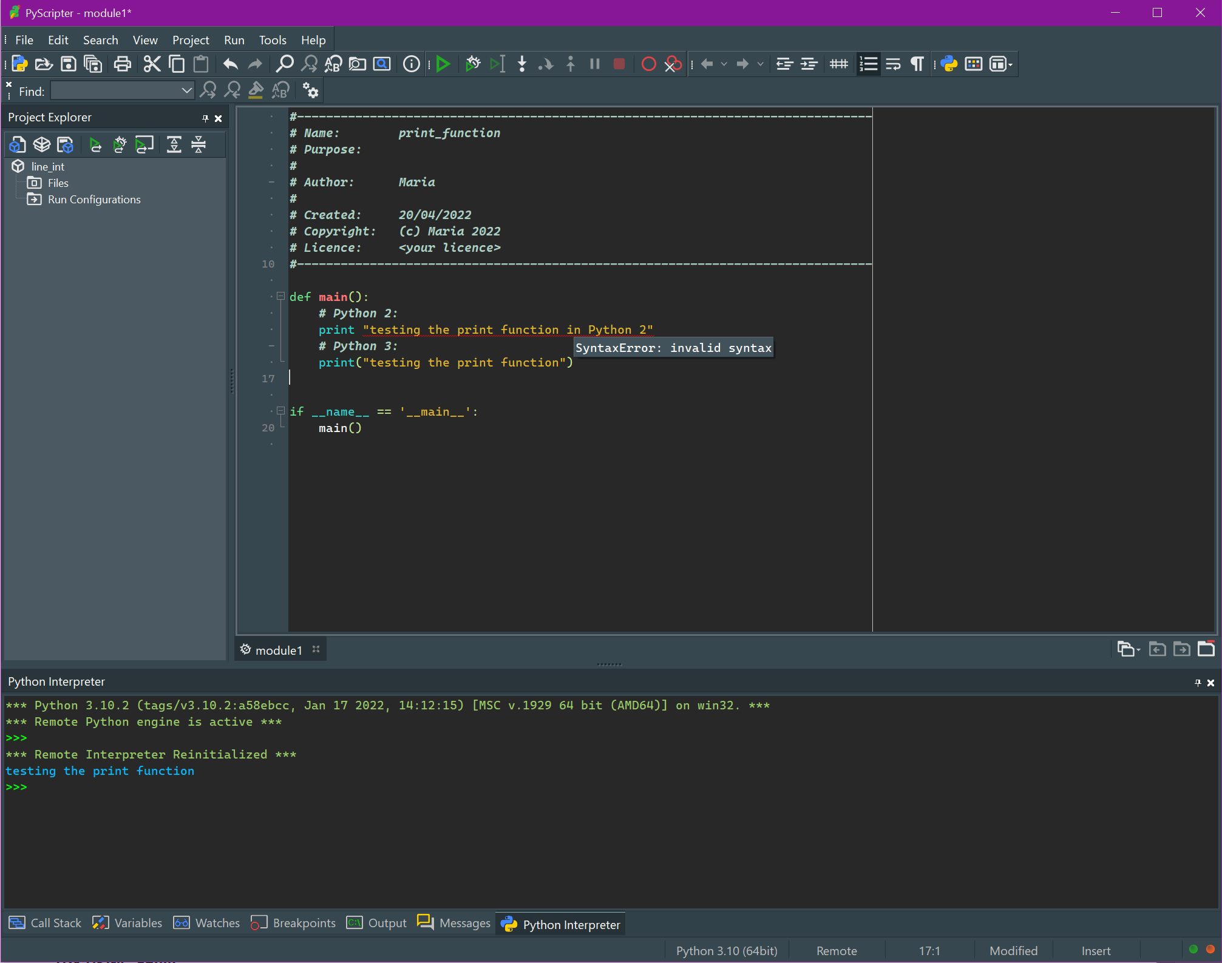
Task: Open the back navigation history dropdown arrow
Action: 724,64
